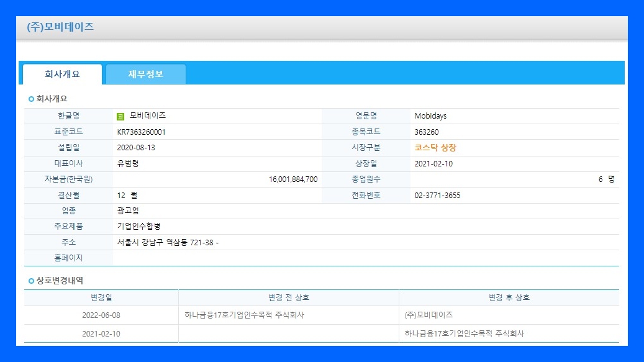Click the listing date 2021-02-10 value
The height and width of the screenshot is (362, 644).
point(433,164)
